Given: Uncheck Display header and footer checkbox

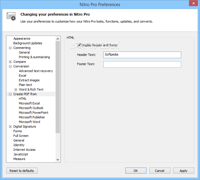Looking at the screenshot, I should tap(79, 45).
